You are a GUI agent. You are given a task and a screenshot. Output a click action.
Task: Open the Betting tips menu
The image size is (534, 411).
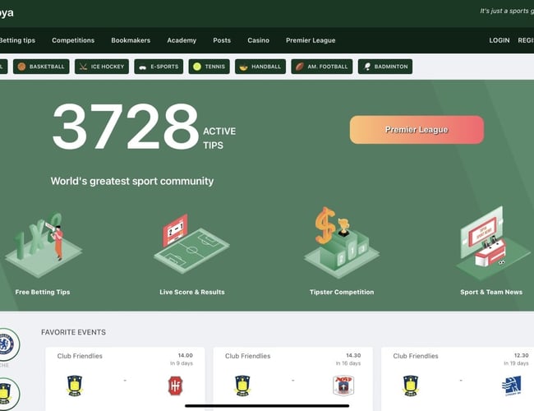17,40
